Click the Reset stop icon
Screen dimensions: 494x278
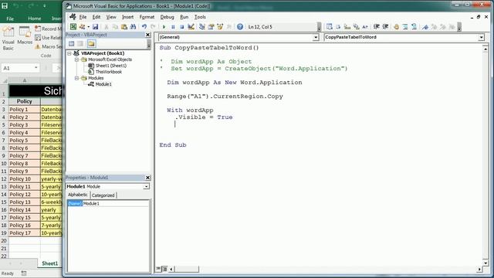(182, 27)
